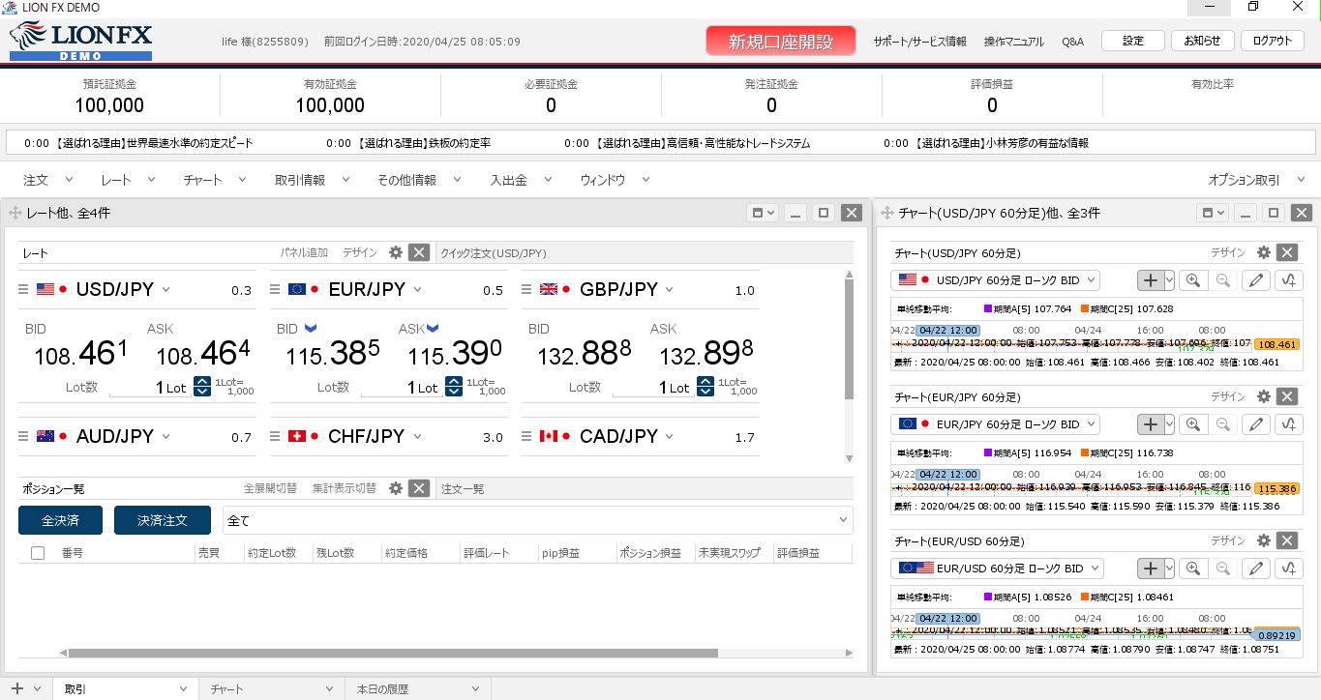This screenshot has width=1321, height=700.
Task: Open gear settings in the レート panel
Action: pos(395,252)
